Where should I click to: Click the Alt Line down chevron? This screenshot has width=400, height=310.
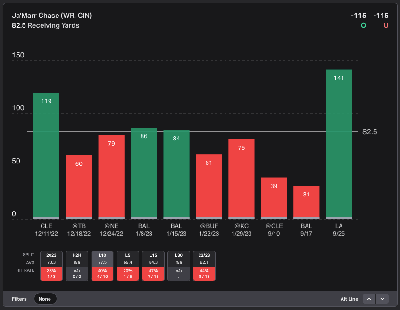382,299
